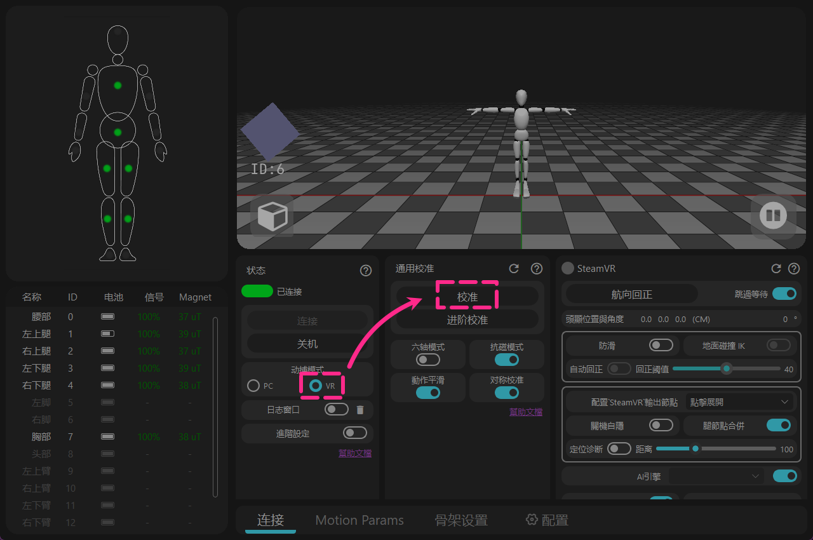Click the 距离 slider handle

(695, 449)
